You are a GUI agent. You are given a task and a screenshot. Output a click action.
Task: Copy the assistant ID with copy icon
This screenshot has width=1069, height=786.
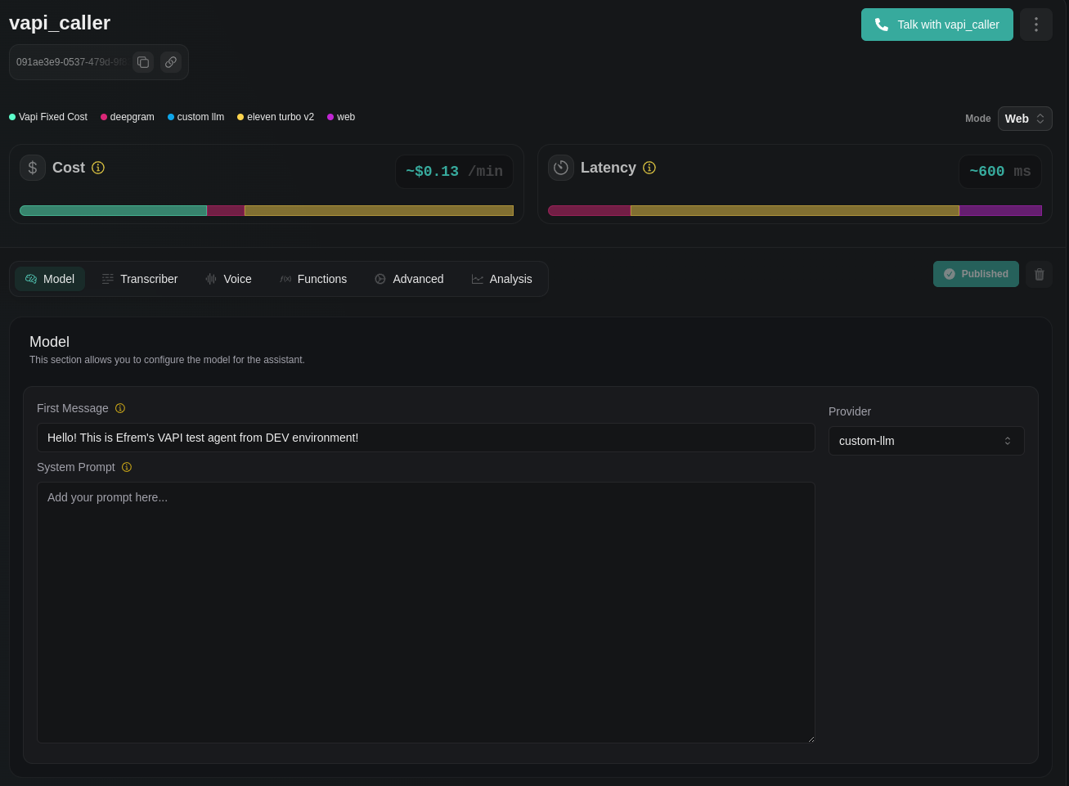(143, 62)
